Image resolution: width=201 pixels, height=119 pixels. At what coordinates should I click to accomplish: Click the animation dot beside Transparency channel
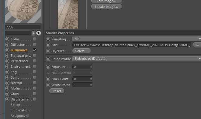point(7,56)
